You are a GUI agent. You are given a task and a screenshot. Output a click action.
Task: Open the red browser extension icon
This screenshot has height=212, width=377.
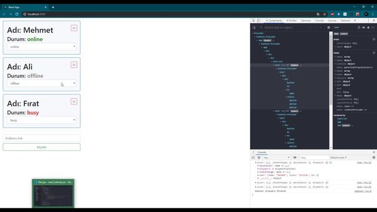tap(332, 14)
